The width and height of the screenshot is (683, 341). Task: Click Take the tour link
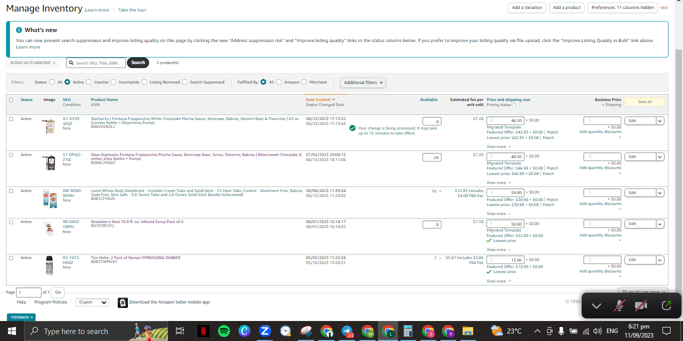132,10
